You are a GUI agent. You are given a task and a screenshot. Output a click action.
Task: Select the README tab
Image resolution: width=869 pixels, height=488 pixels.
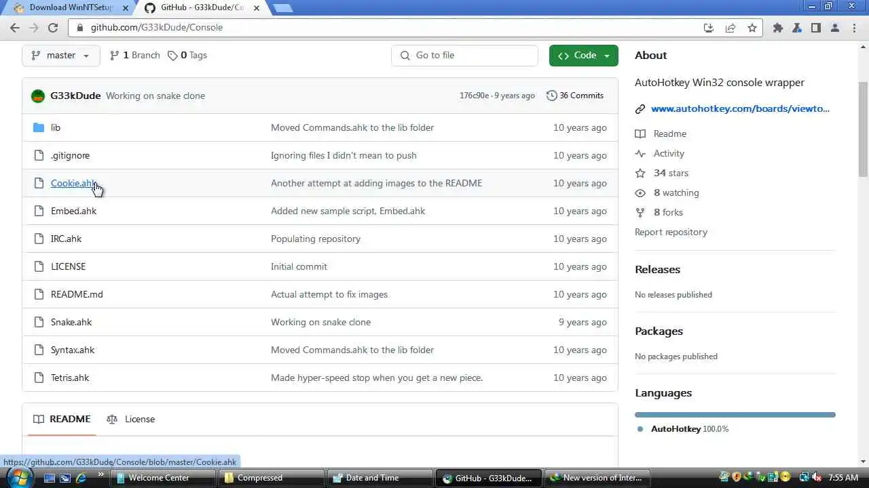click(62, 420)
